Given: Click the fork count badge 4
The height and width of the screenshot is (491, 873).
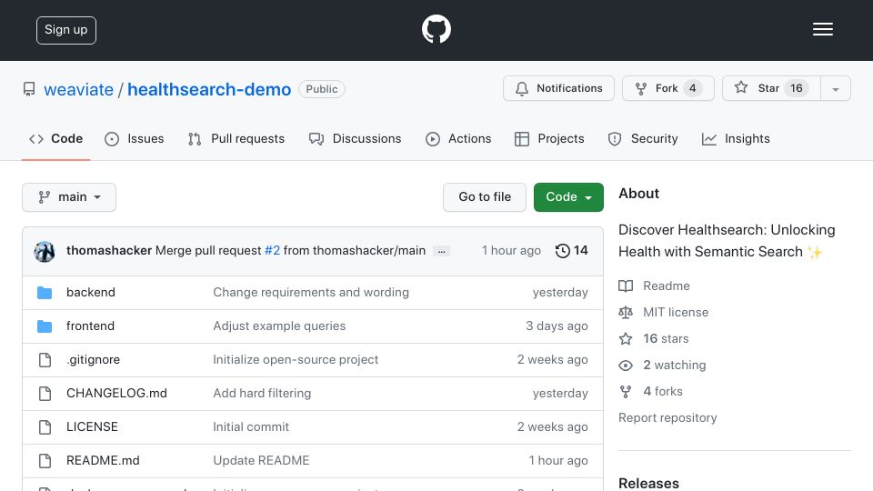Looking at the screenshot, I should pos(693,88).
